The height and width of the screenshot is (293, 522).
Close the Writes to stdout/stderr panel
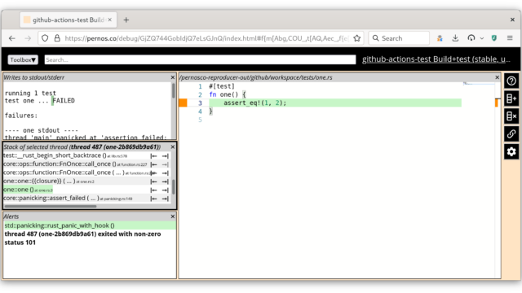[x=172, y=77]
